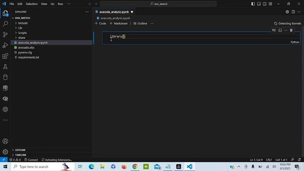Toggle secondary side bar layout icon

click(x=265, y=4)
